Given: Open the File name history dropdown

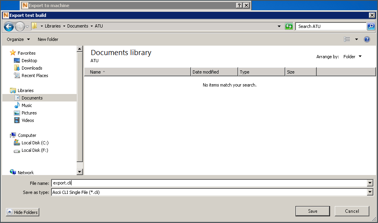Looking at the screenshot, I should [370, 183].
